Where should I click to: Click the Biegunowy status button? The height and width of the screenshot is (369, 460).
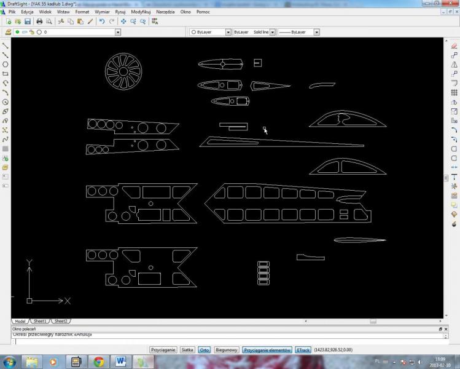pyautogui.click(x=226, y=349)
